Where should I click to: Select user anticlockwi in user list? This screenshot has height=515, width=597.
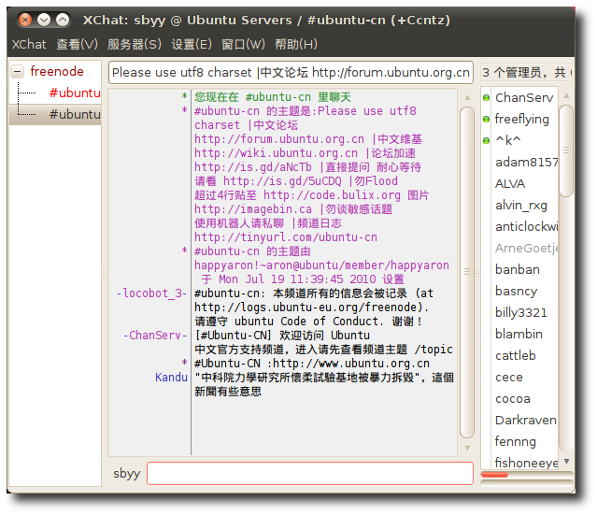(x=526, y=226)
